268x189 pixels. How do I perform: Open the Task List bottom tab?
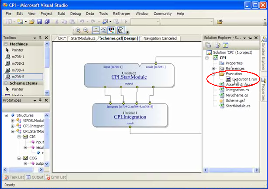pyautogui.click(x=14, y=177)
